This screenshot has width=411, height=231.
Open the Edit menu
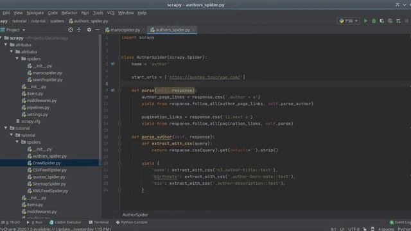coord(6,13)
